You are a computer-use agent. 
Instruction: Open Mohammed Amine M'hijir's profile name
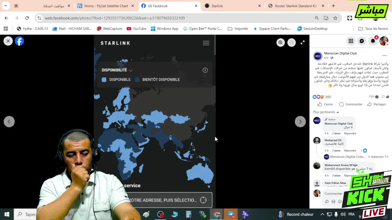tap(341, 165)
